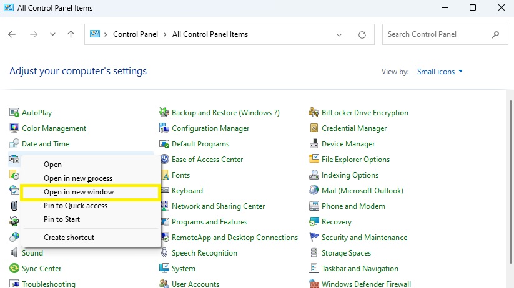Click the Recovery icon
514x288 pixels.
(x=314, y=221)
